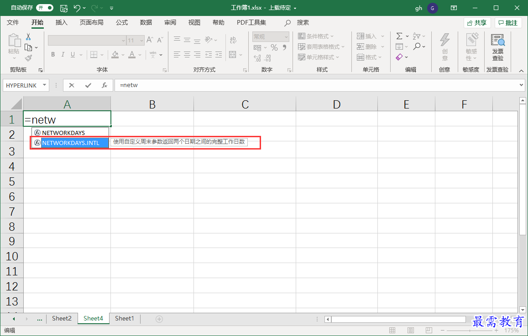Viewport: 528px width, 336px height.
Task: Click the 搜索 search box
Action: pyautogui.click(x=297, y=22)
